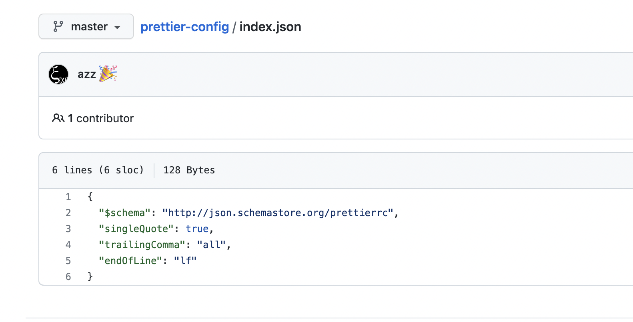Click the 128 Bytes file size label

click(x=189, y=170)
